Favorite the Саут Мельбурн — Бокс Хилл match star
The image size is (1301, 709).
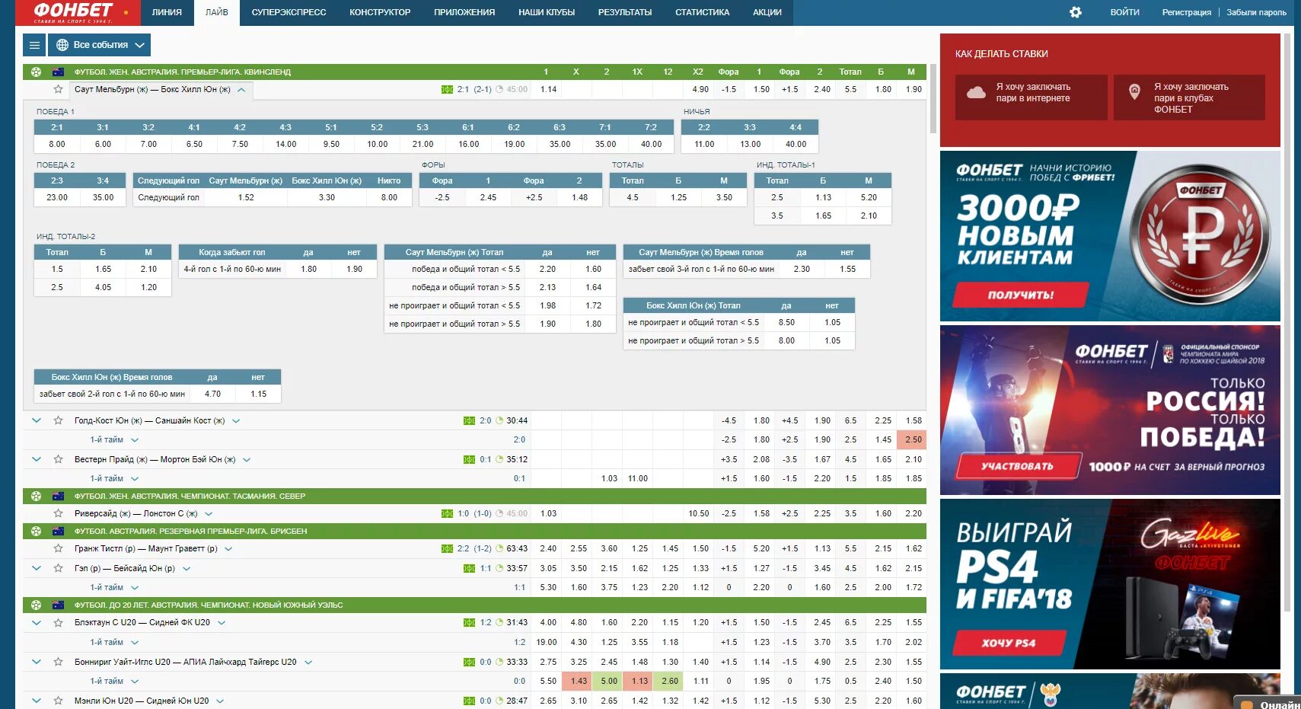pyautogui.click(x=58, y=89)
